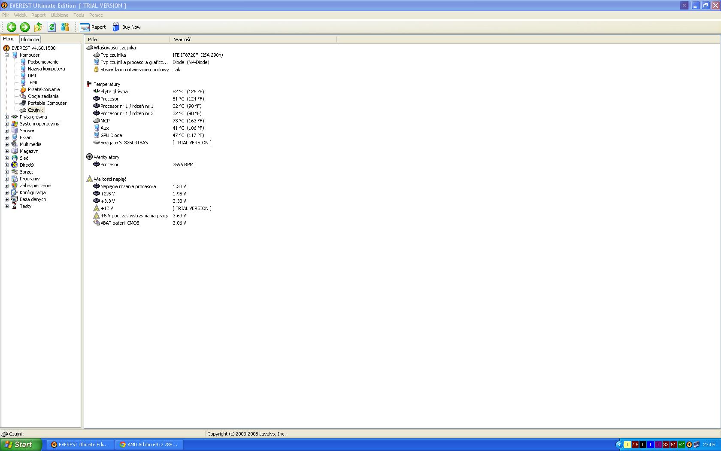
Task: Select the Seagate ST3250318AS row
Action: [x=152, y=143]
